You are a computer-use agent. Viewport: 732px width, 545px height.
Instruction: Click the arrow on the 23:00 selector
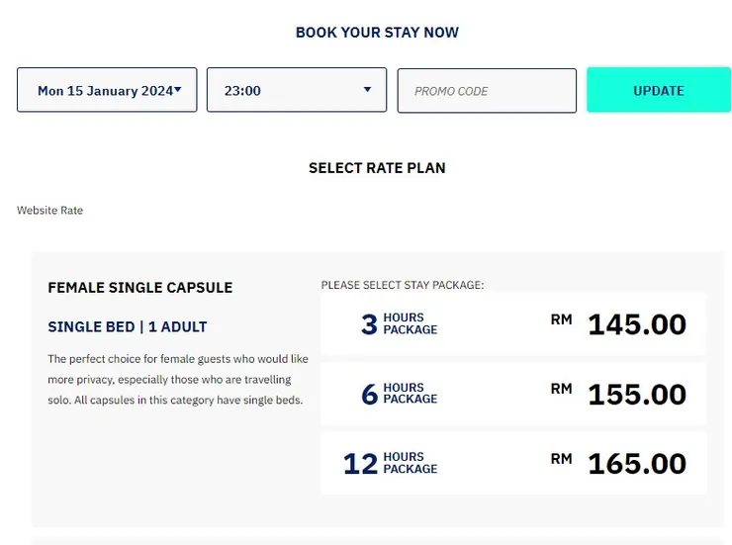pyautogui.click(x=368, y=90)
